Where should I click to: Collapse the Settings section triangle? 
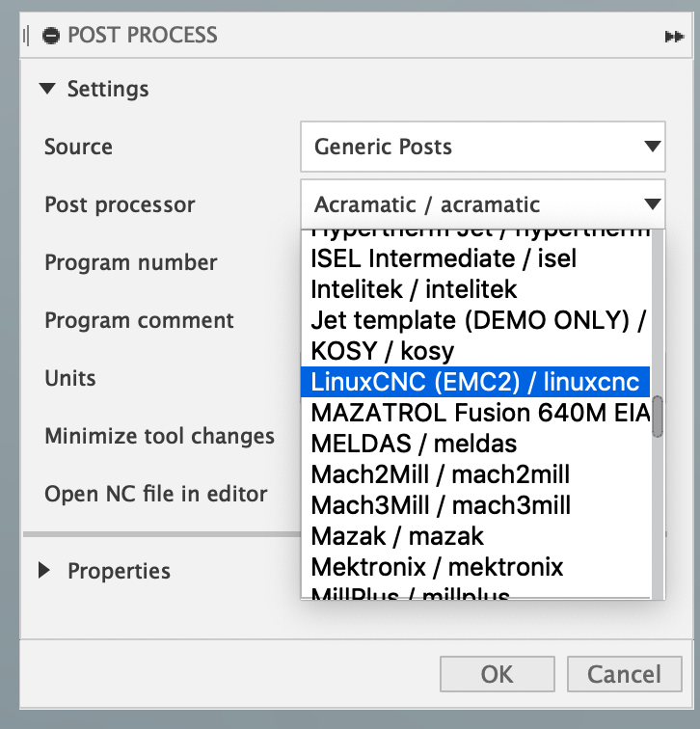(47, 89)
